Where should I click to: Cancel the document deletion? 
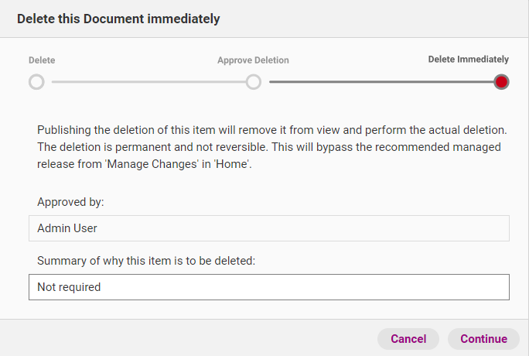coord(408,339)
